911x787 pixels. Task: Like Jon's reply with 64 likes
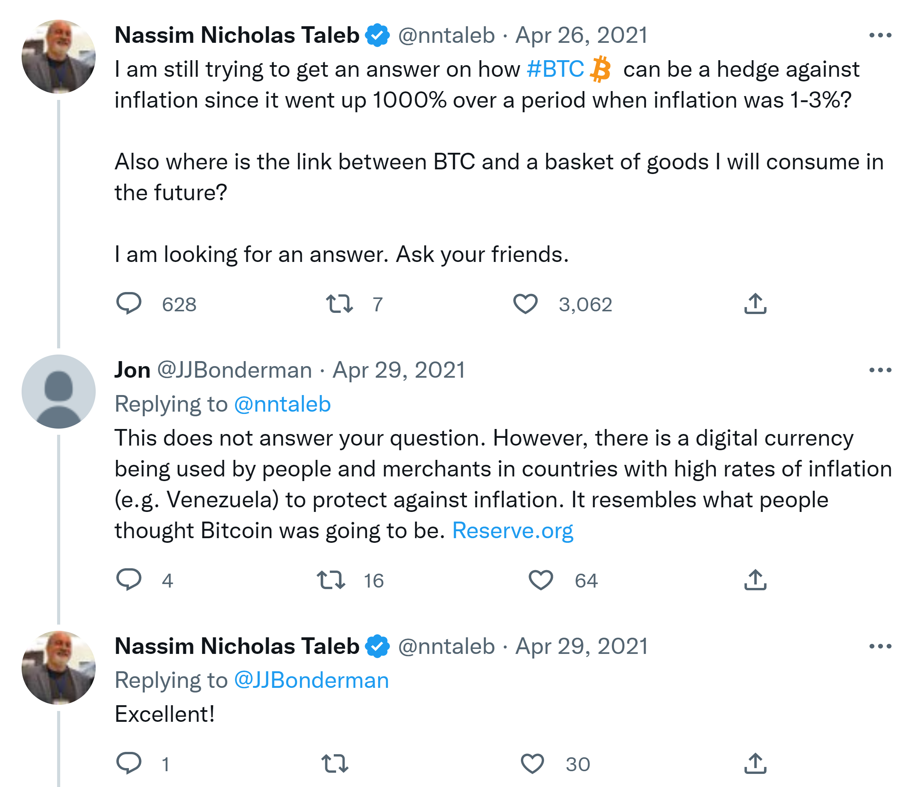point(540,580)
